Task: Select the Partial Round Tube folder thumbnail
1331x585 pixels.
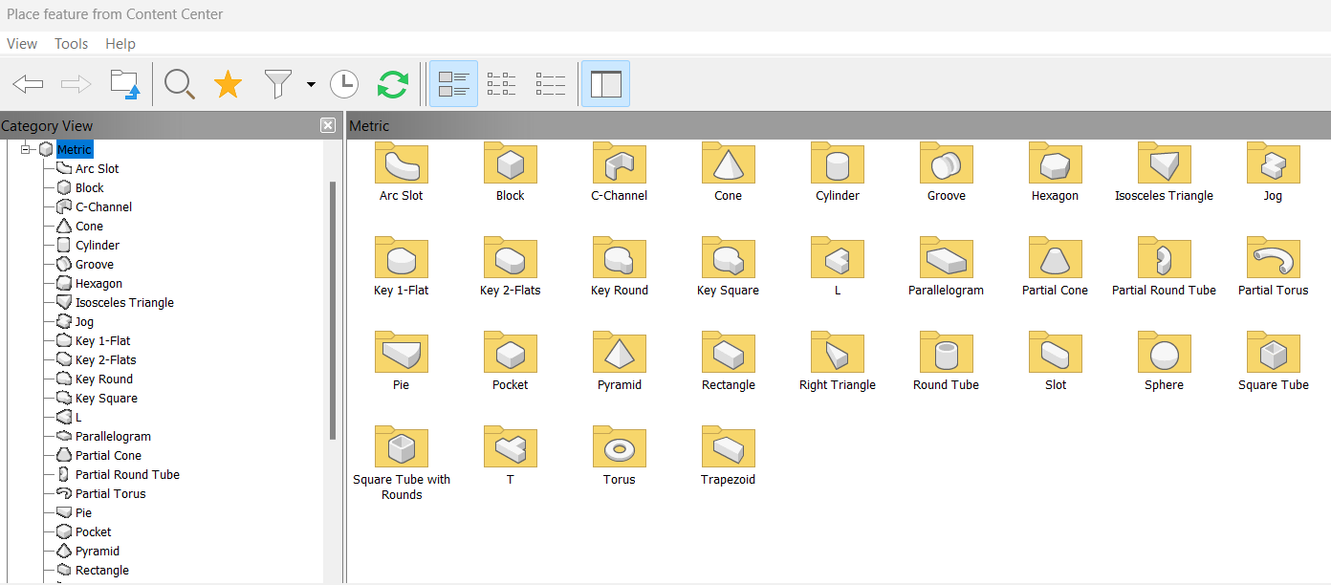Action: [1164, 258]
